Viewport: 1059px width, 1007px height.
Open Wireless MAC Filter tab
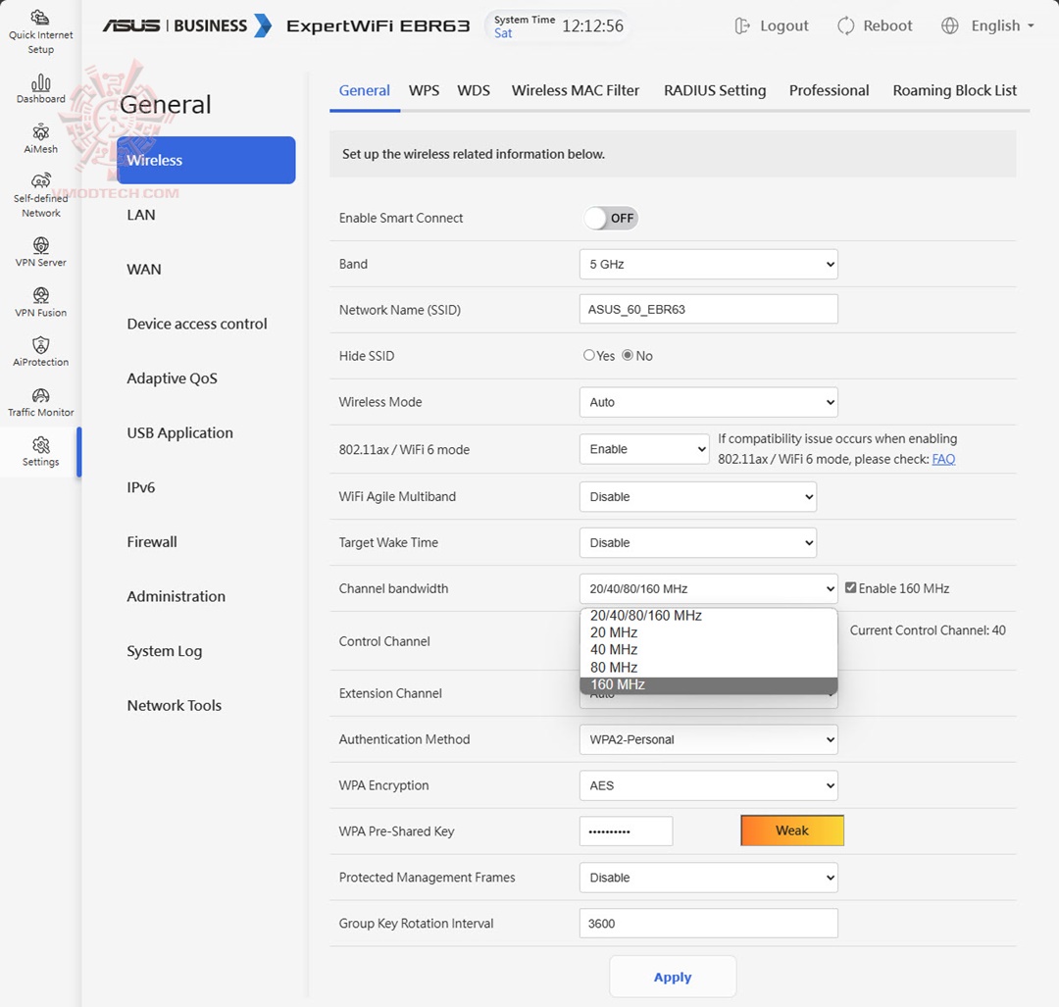tap(575, 90)
